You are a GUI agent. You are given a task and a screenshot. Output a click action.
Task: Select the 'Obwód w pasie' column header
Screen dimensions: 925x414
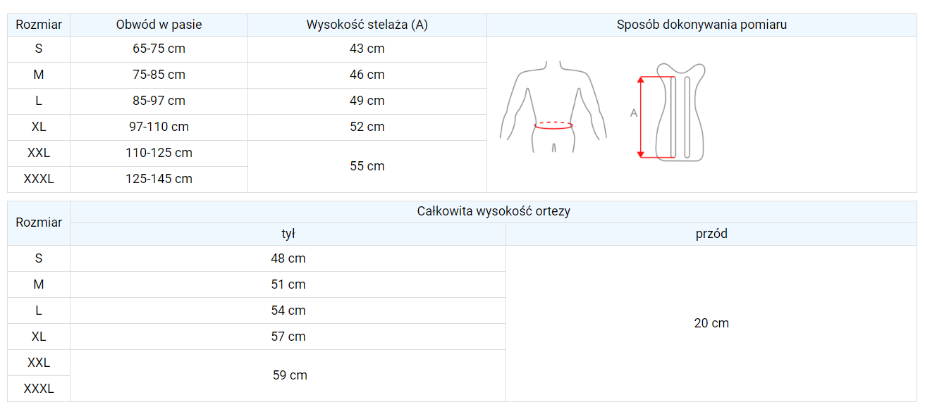pos(159,25)
